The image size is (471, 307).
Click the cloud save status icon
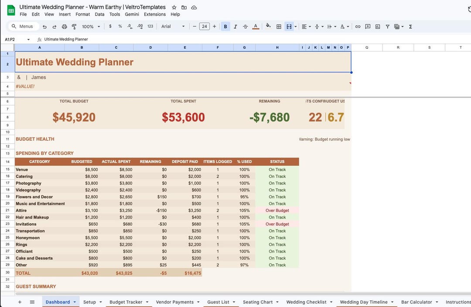[x=194, y=7]
